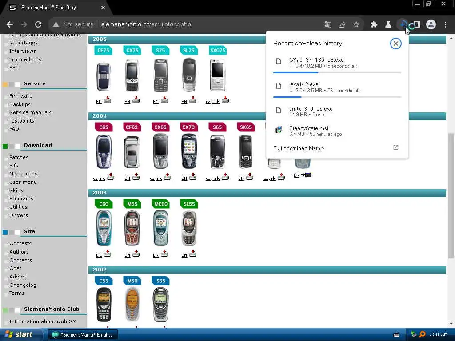
Task: Click the C55 model tag
Action: point(104,281)
